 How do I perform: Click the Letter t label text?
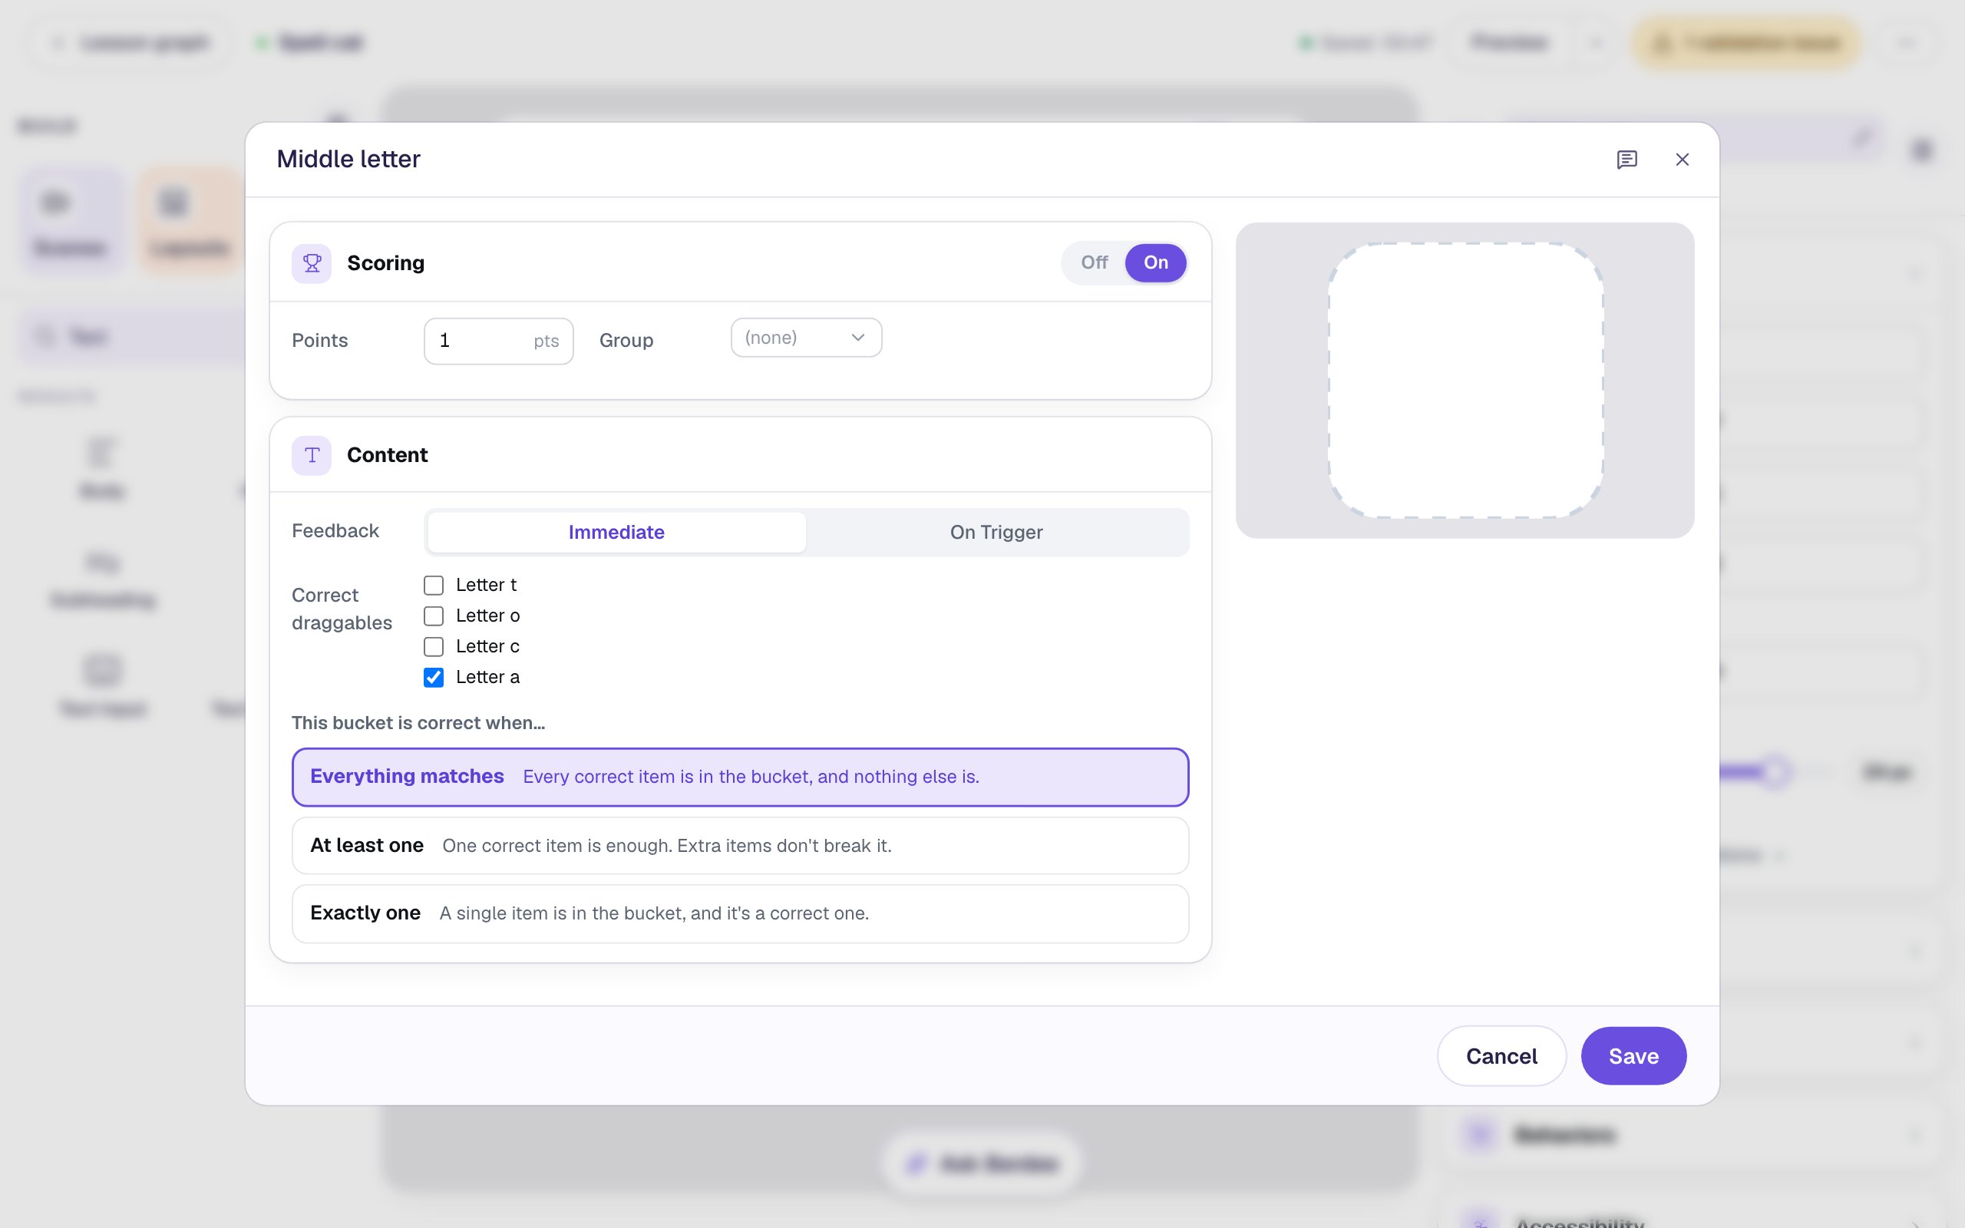[486, 585]
